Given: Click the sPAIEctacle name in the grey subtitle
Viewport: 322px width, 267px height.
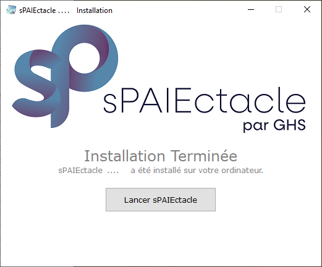Looking at the screenshot, I should 80,171.
